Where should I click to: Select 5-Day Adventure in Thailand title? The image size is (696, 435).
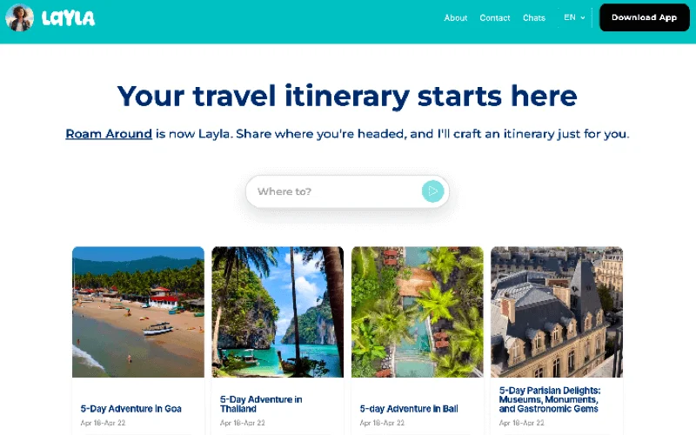click(261, 404)
